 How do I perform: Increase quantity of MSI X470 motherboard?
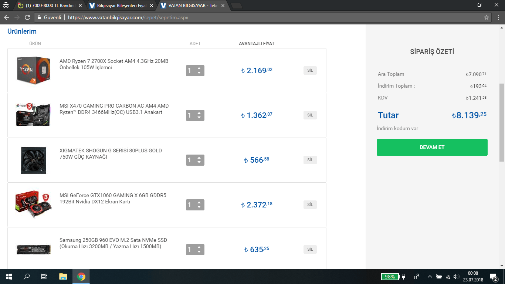[x=199, y=113]
